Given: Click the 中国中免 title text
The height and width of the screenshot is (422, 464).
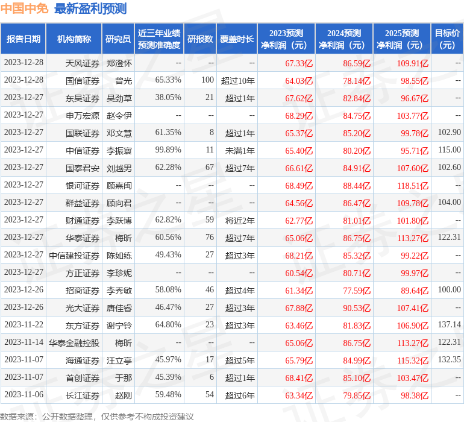Looking at the screenshot, I should coord(24,8).
